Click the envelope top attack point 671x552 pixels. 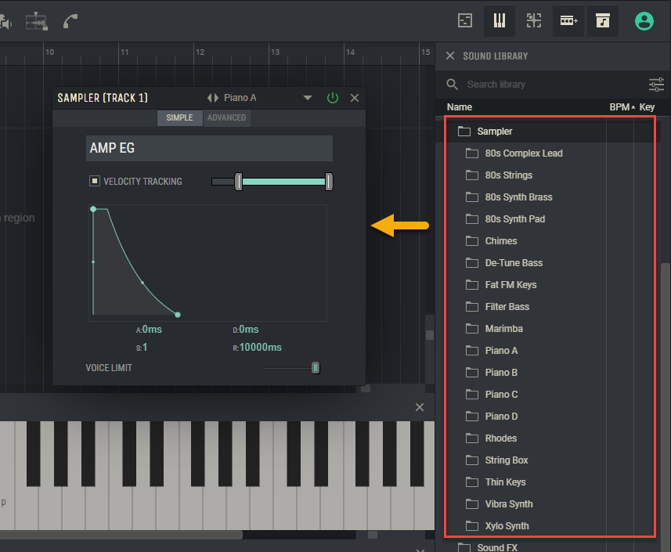(93, 209)
